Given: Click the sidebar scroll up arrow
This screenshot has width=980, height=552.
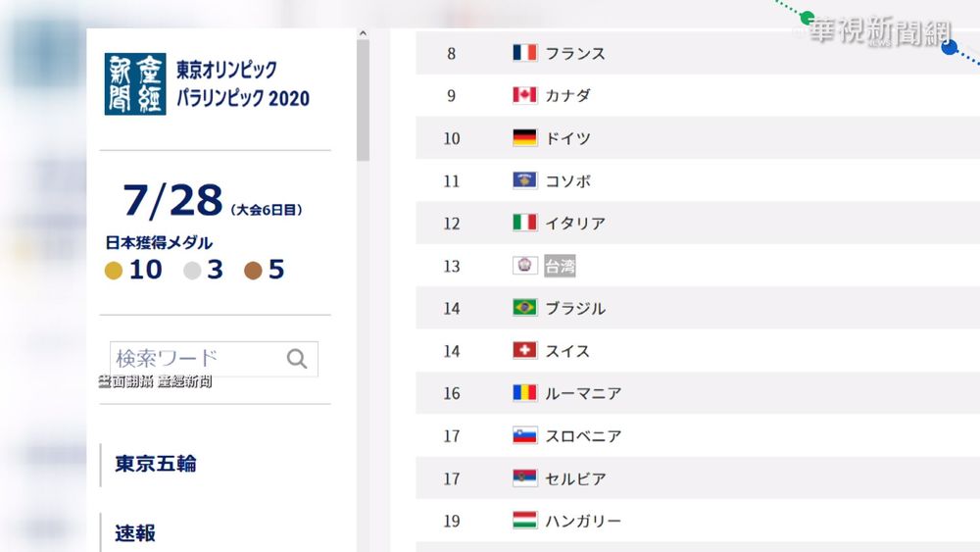Looking at the screenshot, I should 363,33.
